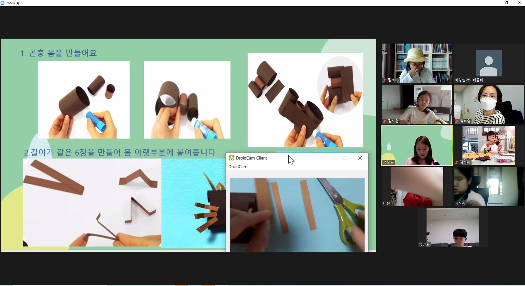525x286 pixels.
Task: Click the name label 송건호
Action: pos(424,244)
